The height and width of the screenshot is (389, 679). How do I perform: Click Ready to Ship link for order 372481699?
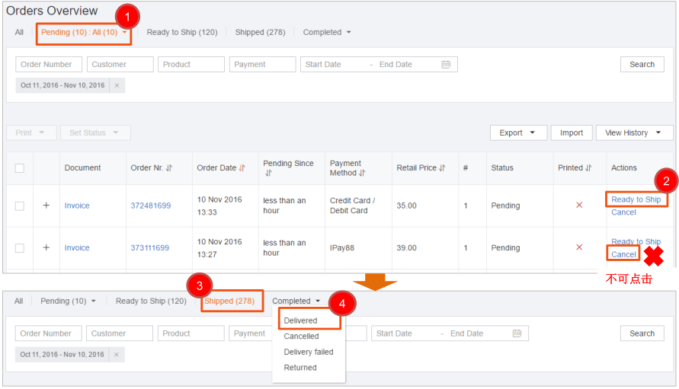(x=636, y=199)
